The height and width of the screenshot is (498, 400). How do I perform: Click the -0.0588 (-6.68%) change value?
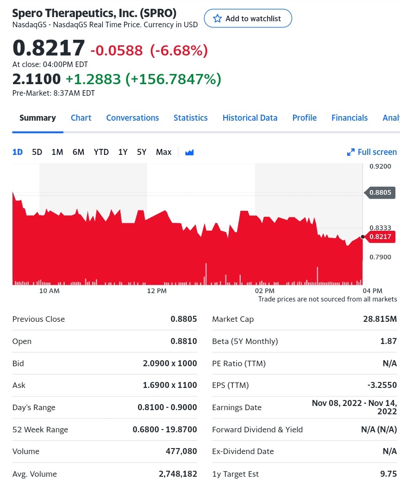click(x=149, y=50)
